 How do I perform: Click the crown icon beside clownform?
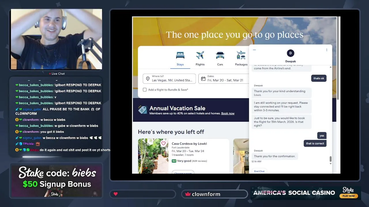point(188,194)
